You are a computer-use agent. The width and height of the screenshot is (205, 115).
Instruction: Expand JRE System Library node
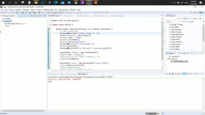coord(4,24)
